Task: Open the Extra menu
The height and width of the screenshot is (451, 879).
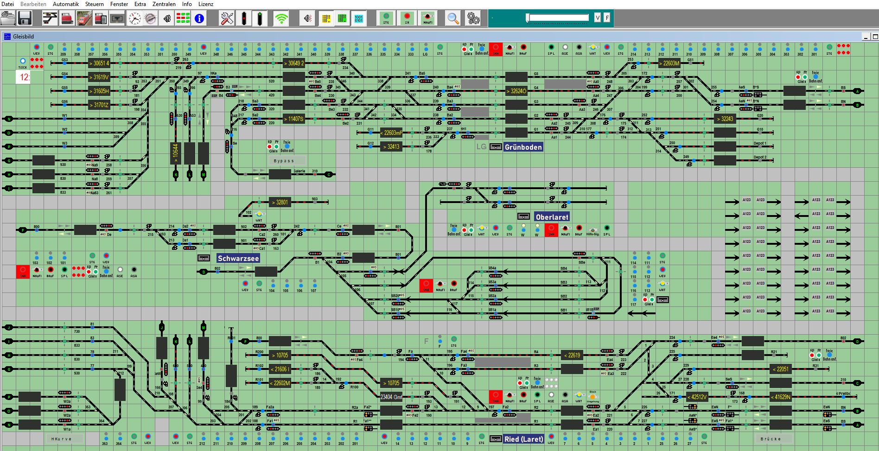Action: tap(140, 4)
